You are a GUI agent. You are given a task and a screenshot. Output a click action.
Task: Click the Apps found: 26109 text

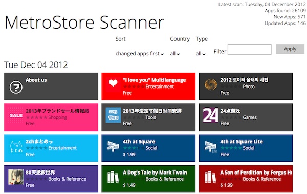pos(285,11)
